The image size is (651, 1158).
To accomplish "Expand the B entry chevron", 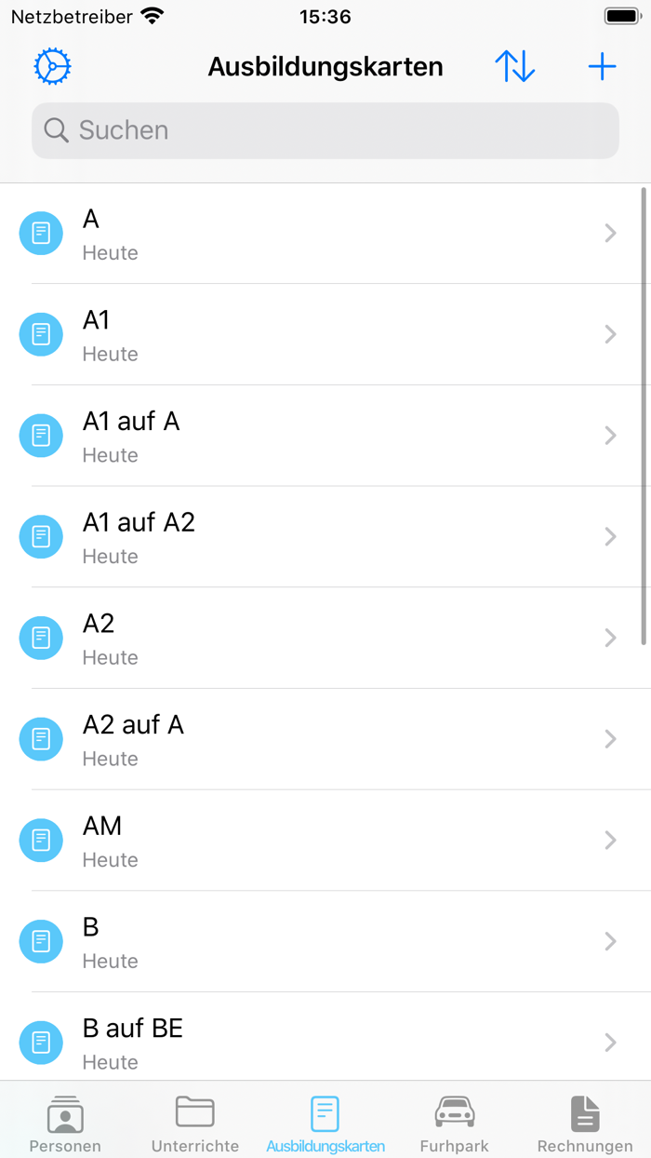I will [x=610, y=941].
